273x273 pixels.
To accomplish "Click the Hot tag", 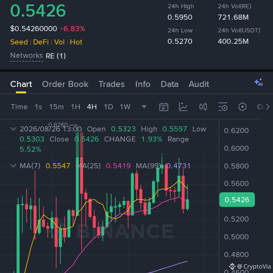I will (x=76, y=42).
